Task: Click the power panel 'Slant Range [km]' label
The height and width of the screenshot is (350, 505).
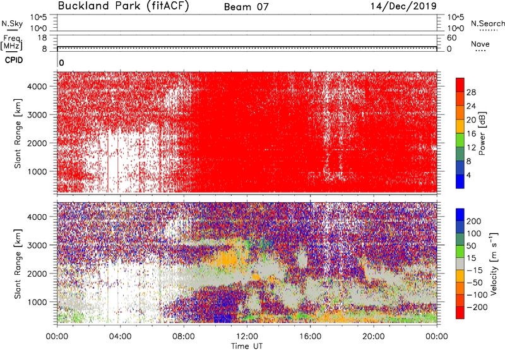Action: click(x=18, y=133)
